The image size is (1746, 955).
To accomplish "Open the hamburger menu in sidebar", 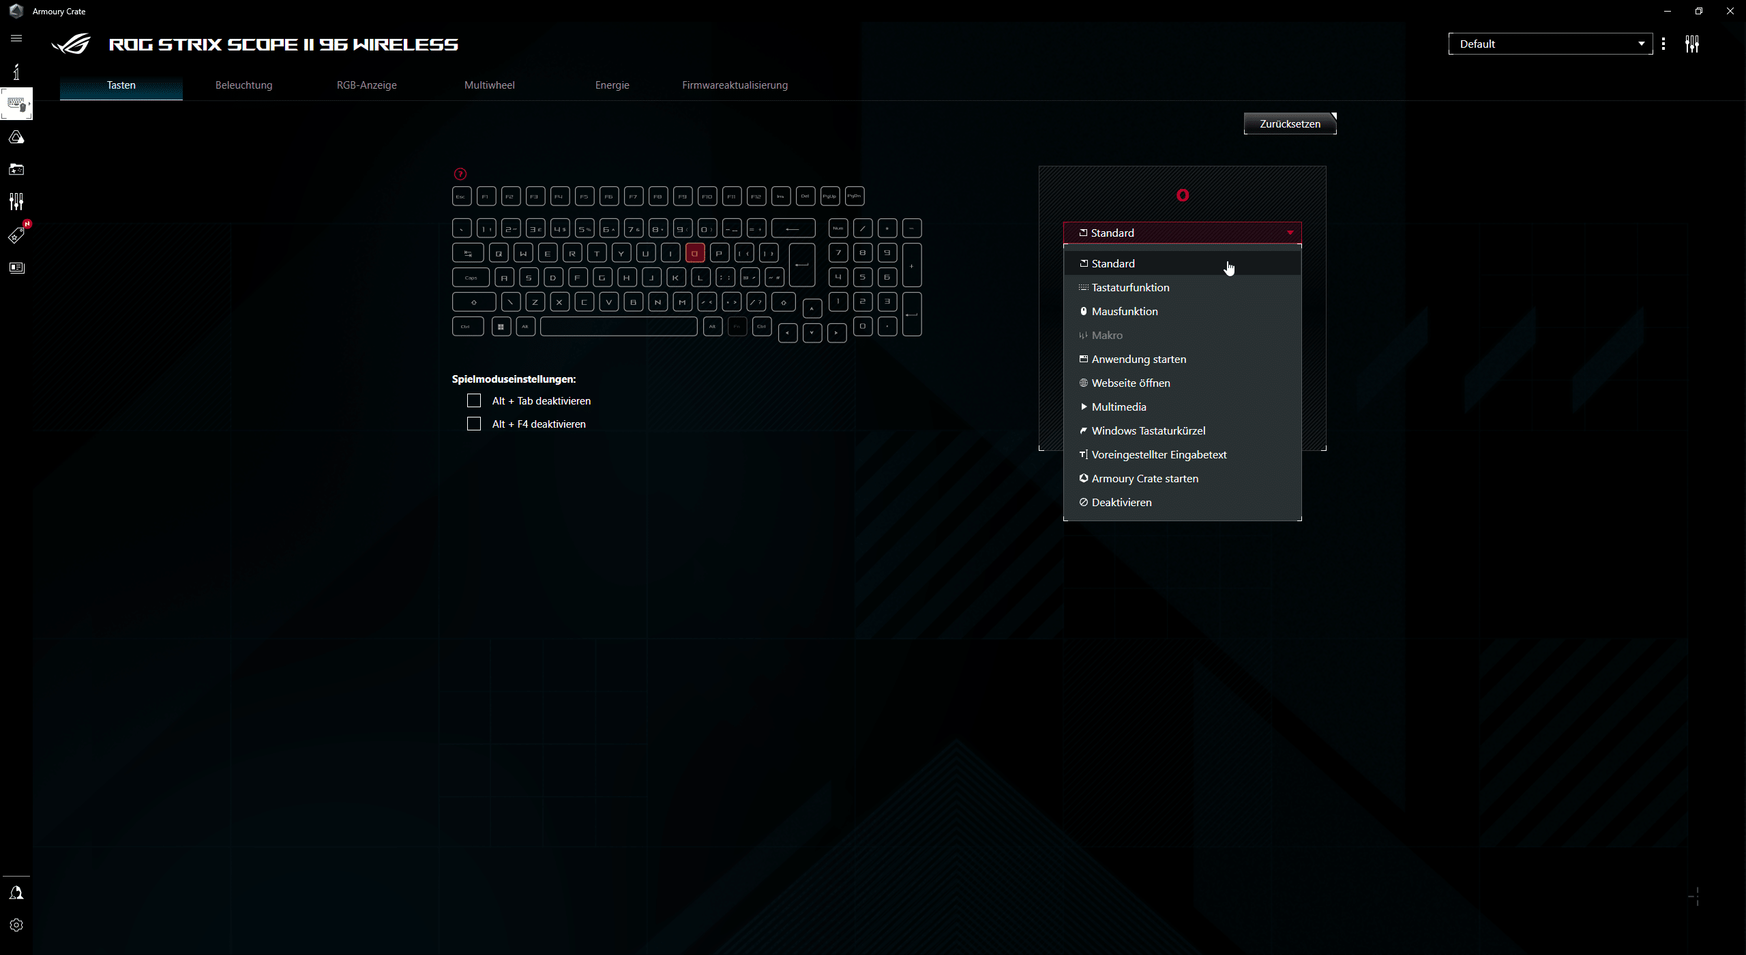I will coord(16,38).
